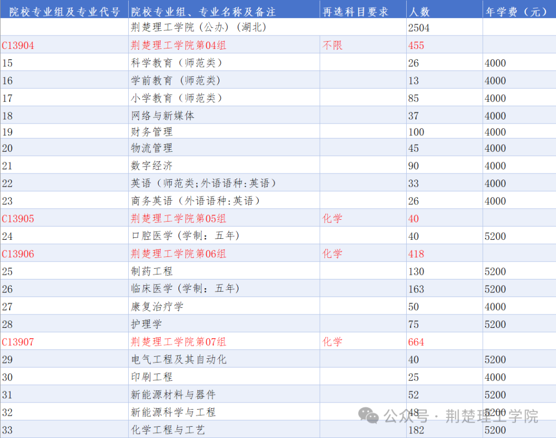Click major 科学教育（师范类）

177,63
